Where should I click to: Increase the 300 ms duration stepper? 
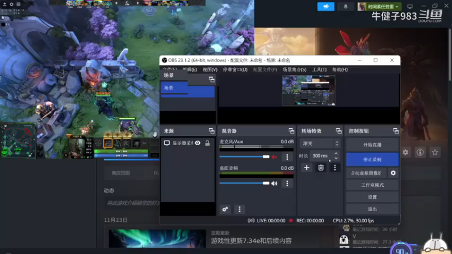[336, 154]
